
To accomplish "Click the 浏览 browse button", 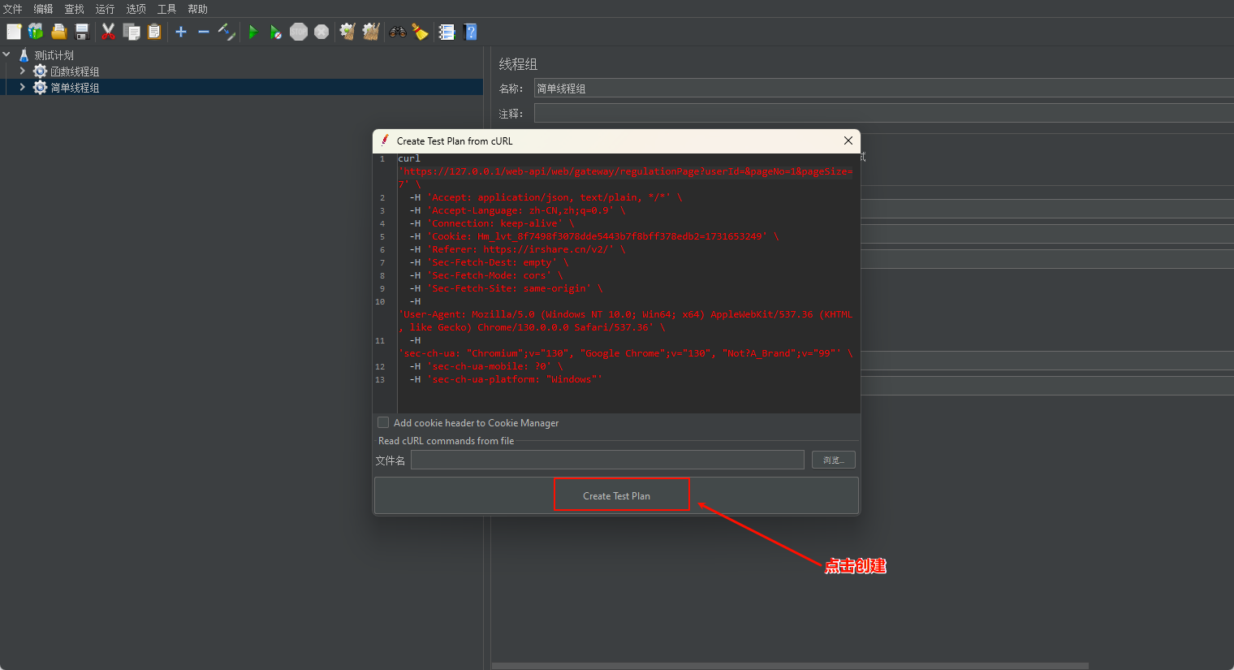I will pyautogui.click(x=834, y=460).
